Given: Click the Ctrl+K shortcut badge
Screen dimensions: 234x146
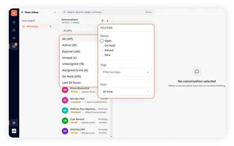Looking at the screenshot, I should click(148, 12).
